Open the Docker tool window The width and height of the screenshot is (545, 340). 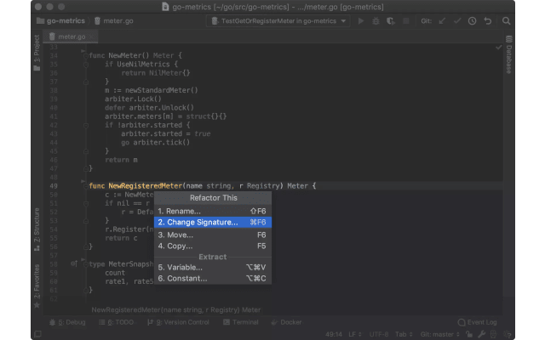tap(286, 322)
